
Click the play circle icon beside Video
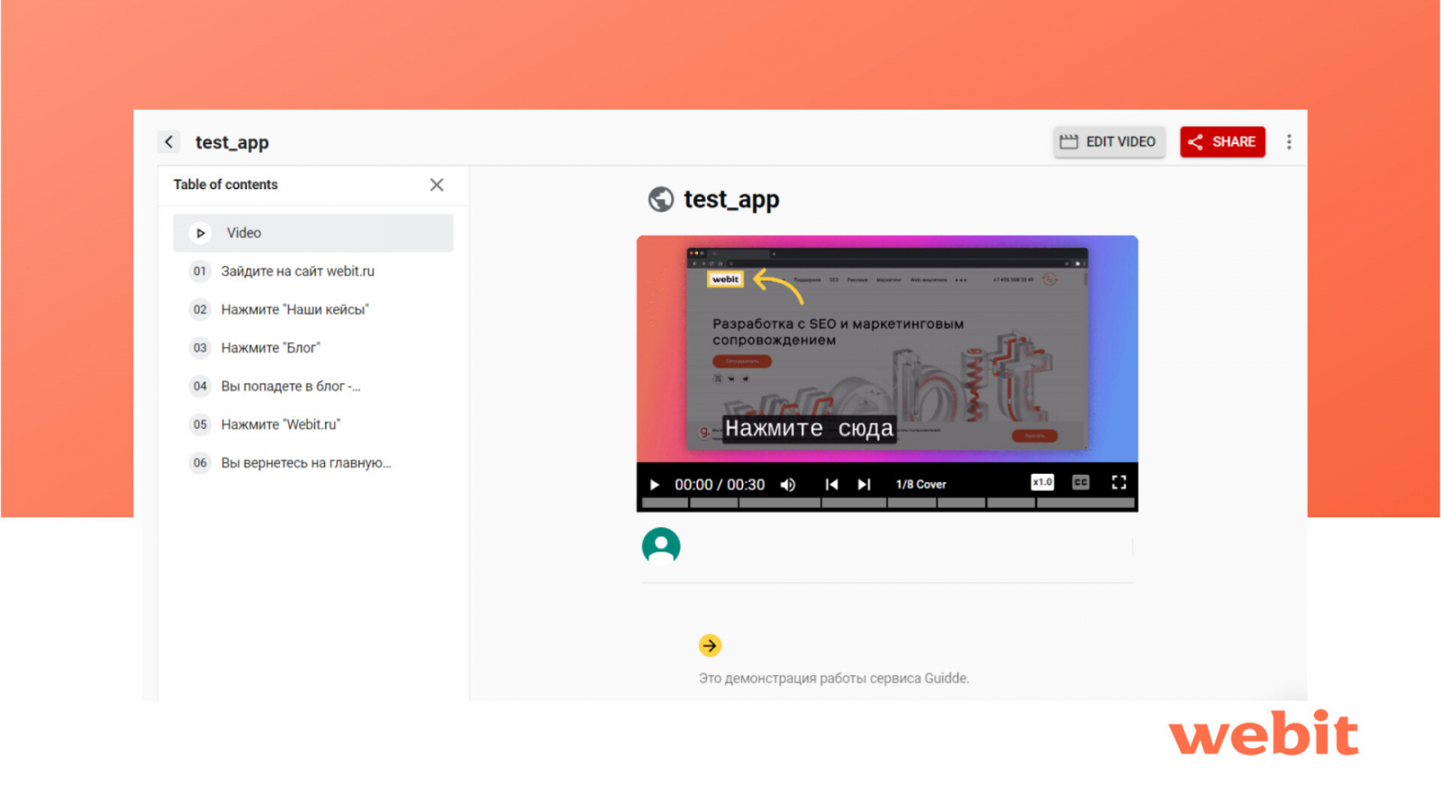[200, 232]
